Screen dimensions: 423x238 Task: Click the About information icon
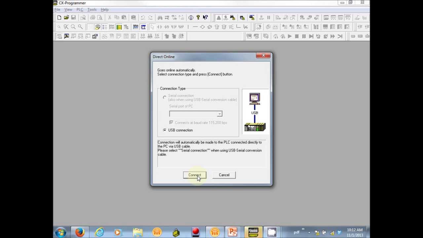click(191, 18)
